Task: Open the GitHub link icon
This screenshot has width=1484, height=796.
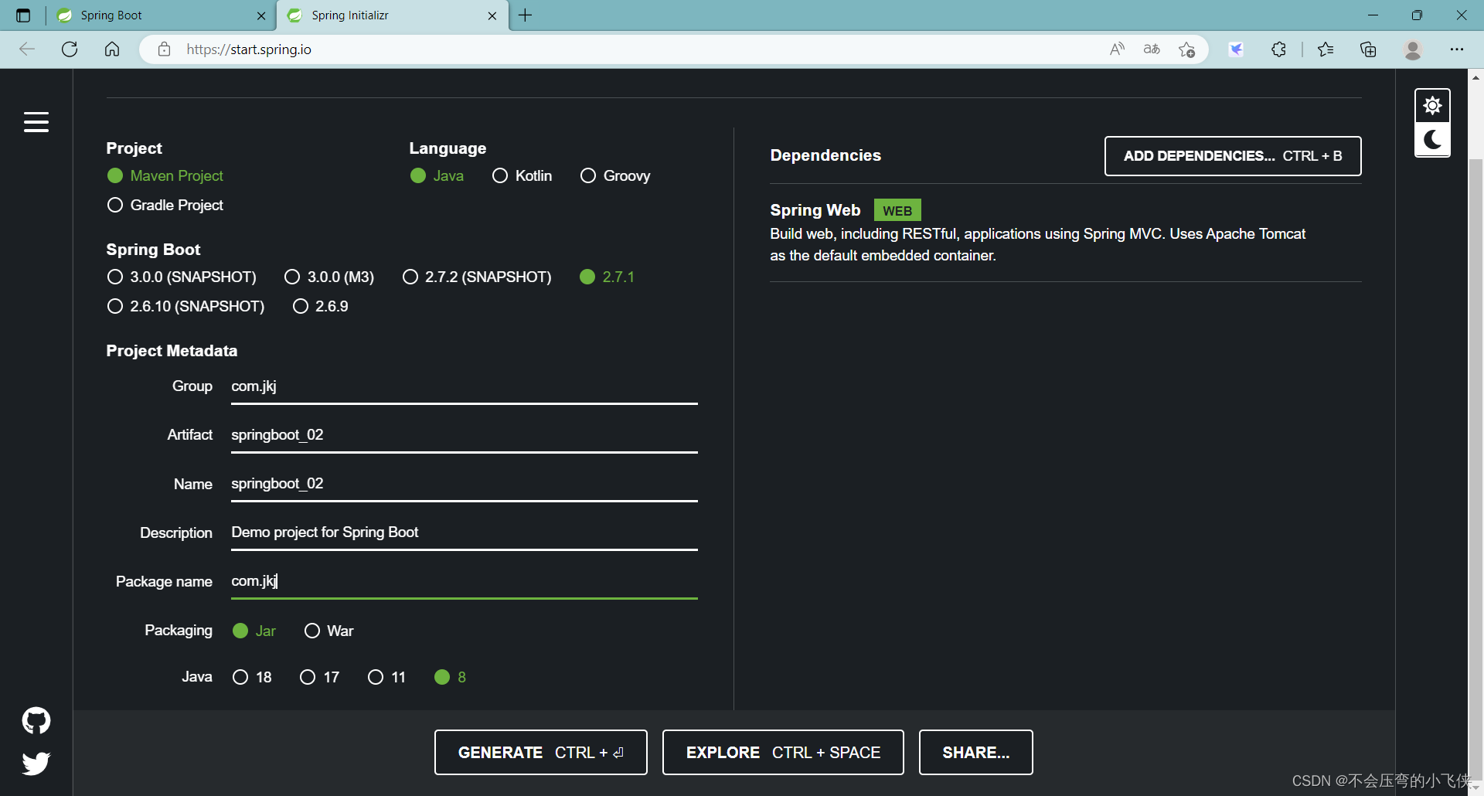Action: [x=36, y=720]
